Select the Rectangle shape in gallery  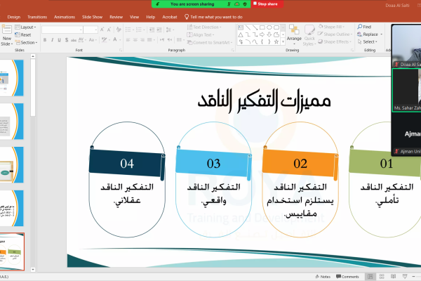[262, 27]
